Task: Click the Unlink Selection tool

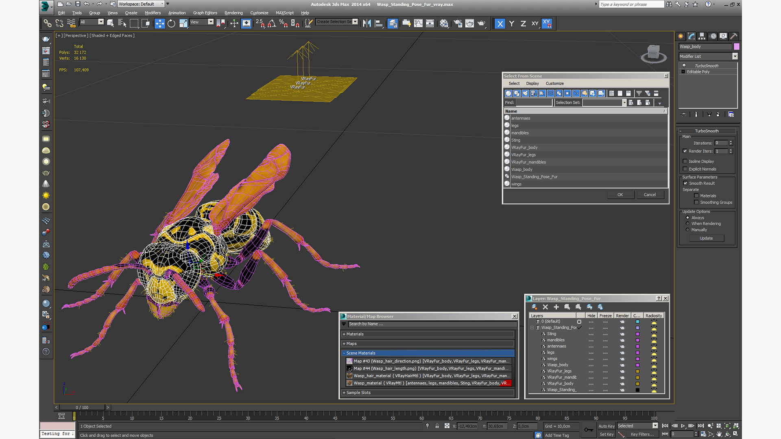Action: pos(59,23)
